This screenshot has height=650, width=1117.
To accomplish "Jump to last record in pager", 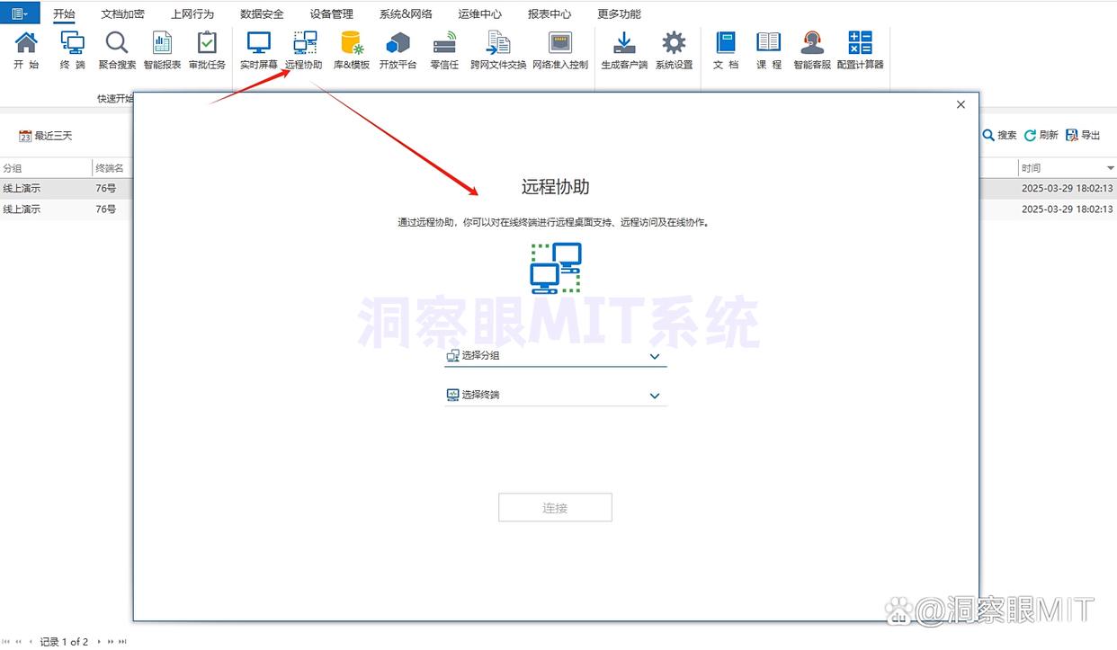I will [x=122, y=642].
